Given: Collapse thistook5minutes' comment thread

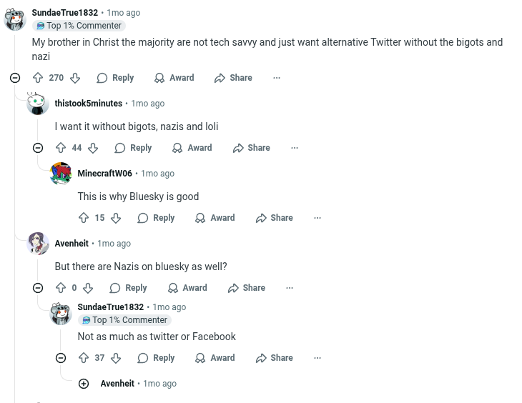Looking at the screenshot, I should 38,148.
